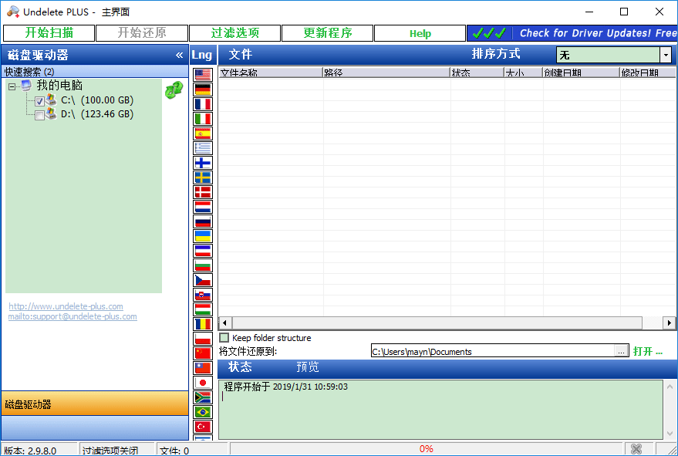Sort by 路径 column header

coord(386,73)
